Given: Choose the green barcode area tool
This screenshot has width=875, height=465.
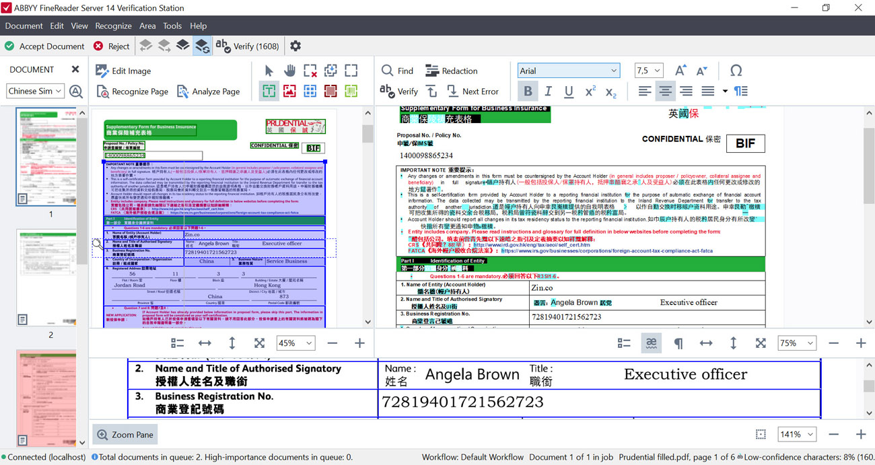Looking at the screenshot, I should [351, 91].
